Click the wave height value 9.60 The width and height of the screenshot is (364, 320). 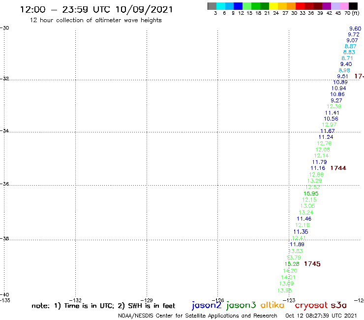coord(355,29)
